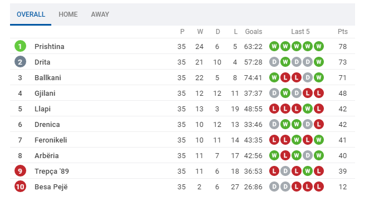Open the Ballkani team link

(x=48, y=77)
